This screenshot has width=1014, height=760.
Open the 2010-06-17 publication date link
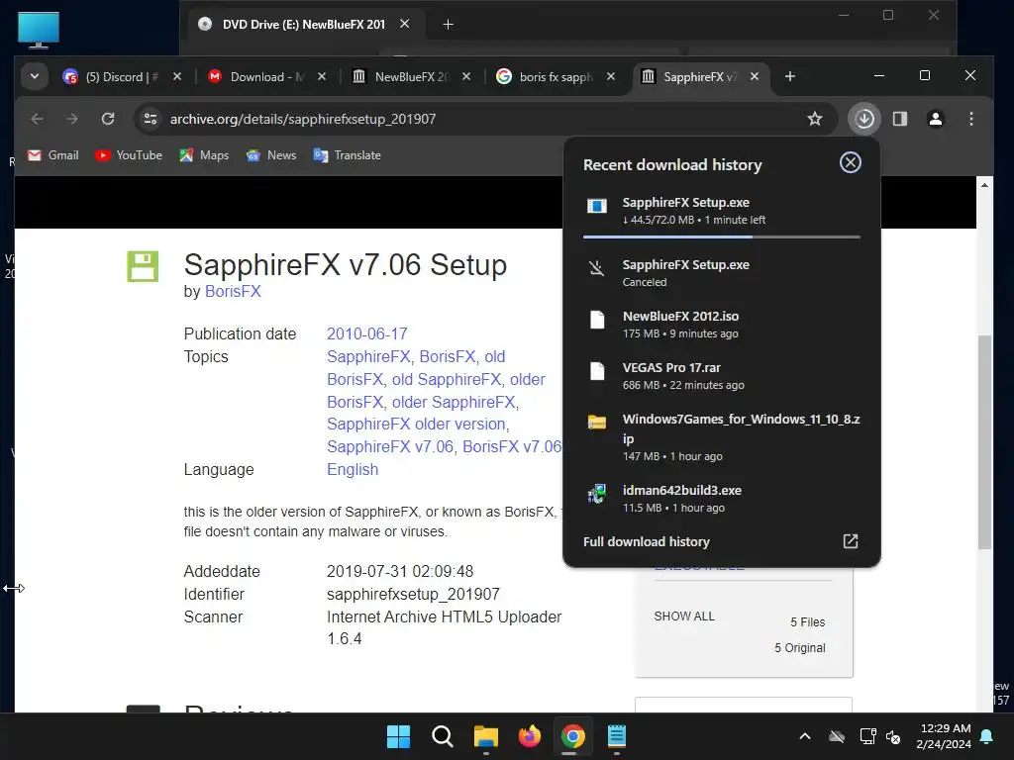pos(366,333)
